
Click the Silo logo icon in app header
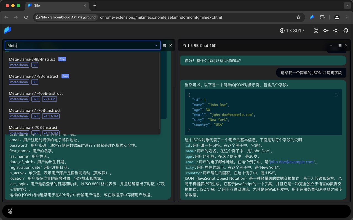tap(8, 30)
